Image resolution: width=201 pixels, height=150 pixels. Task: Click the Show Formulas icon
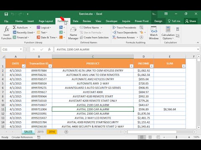[x=142, y=27]
